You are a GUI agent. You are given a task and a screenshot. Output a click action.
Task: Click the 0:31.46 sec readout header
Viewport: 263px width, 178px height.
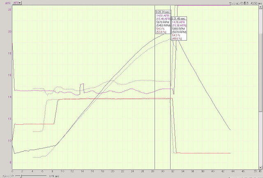[179, 18]
